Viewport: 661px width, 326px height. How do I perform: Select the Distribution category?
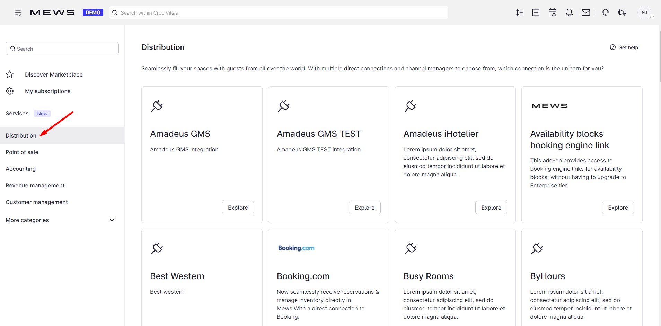tap(62, 135)
